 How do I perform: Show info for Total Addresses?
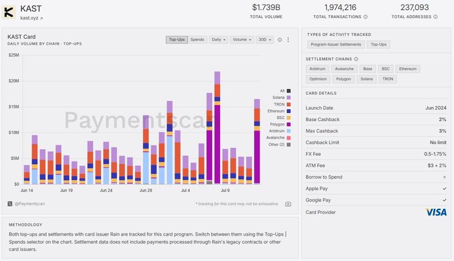click(x=435, y=17)
